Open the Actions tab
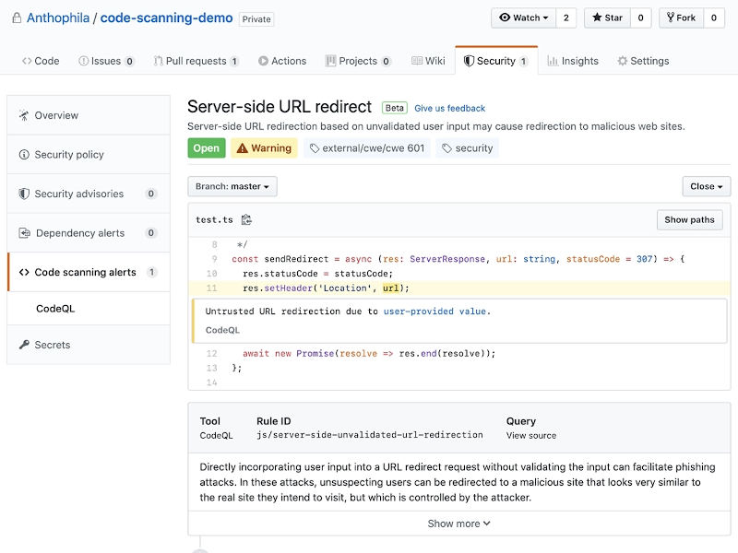Viewport: 738px width, 553px height. 282,61
